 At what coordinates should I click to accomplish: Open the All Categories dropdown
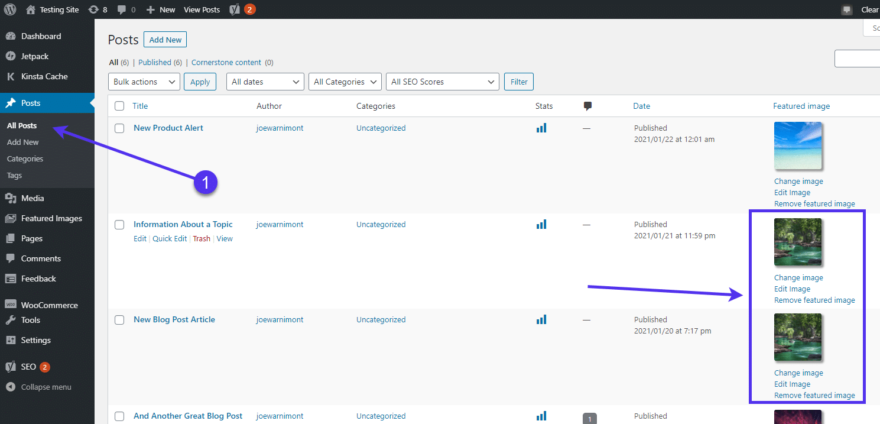coord(345,82)
